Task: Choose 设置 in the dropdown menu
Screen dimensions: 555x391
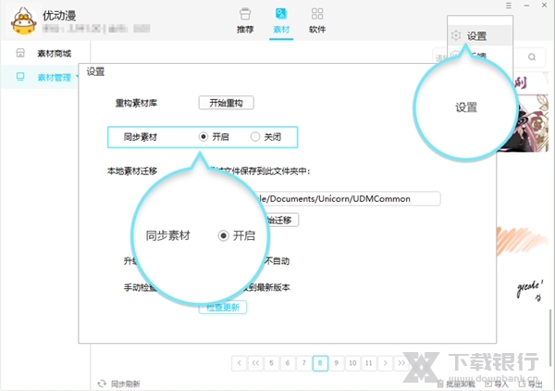Action: click(479, 36)
